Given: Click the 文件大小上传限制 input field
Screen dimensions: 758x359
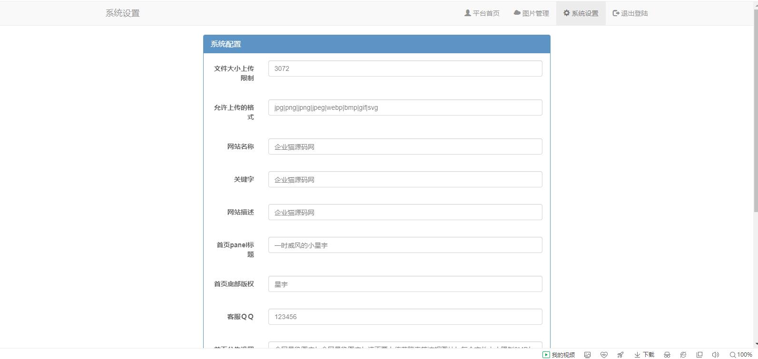Looking at the screenshot, I should tap(405, 68).
